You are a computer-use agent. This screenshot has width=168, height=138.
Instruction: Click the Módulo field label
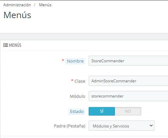pos(77,96)
